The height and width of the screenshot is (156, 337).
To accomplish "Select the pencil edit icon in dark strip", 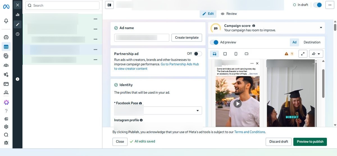I will (18, 24).
